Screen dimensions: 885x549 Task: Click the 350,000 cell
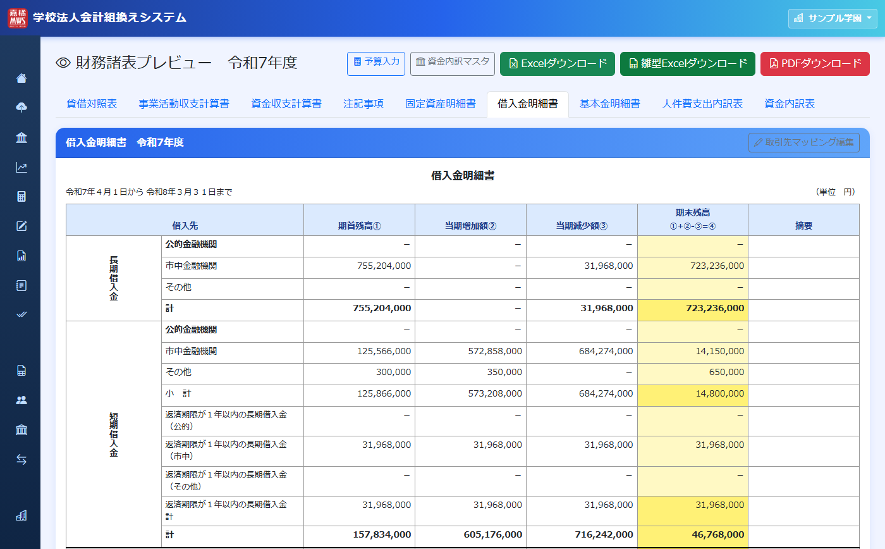471,374
